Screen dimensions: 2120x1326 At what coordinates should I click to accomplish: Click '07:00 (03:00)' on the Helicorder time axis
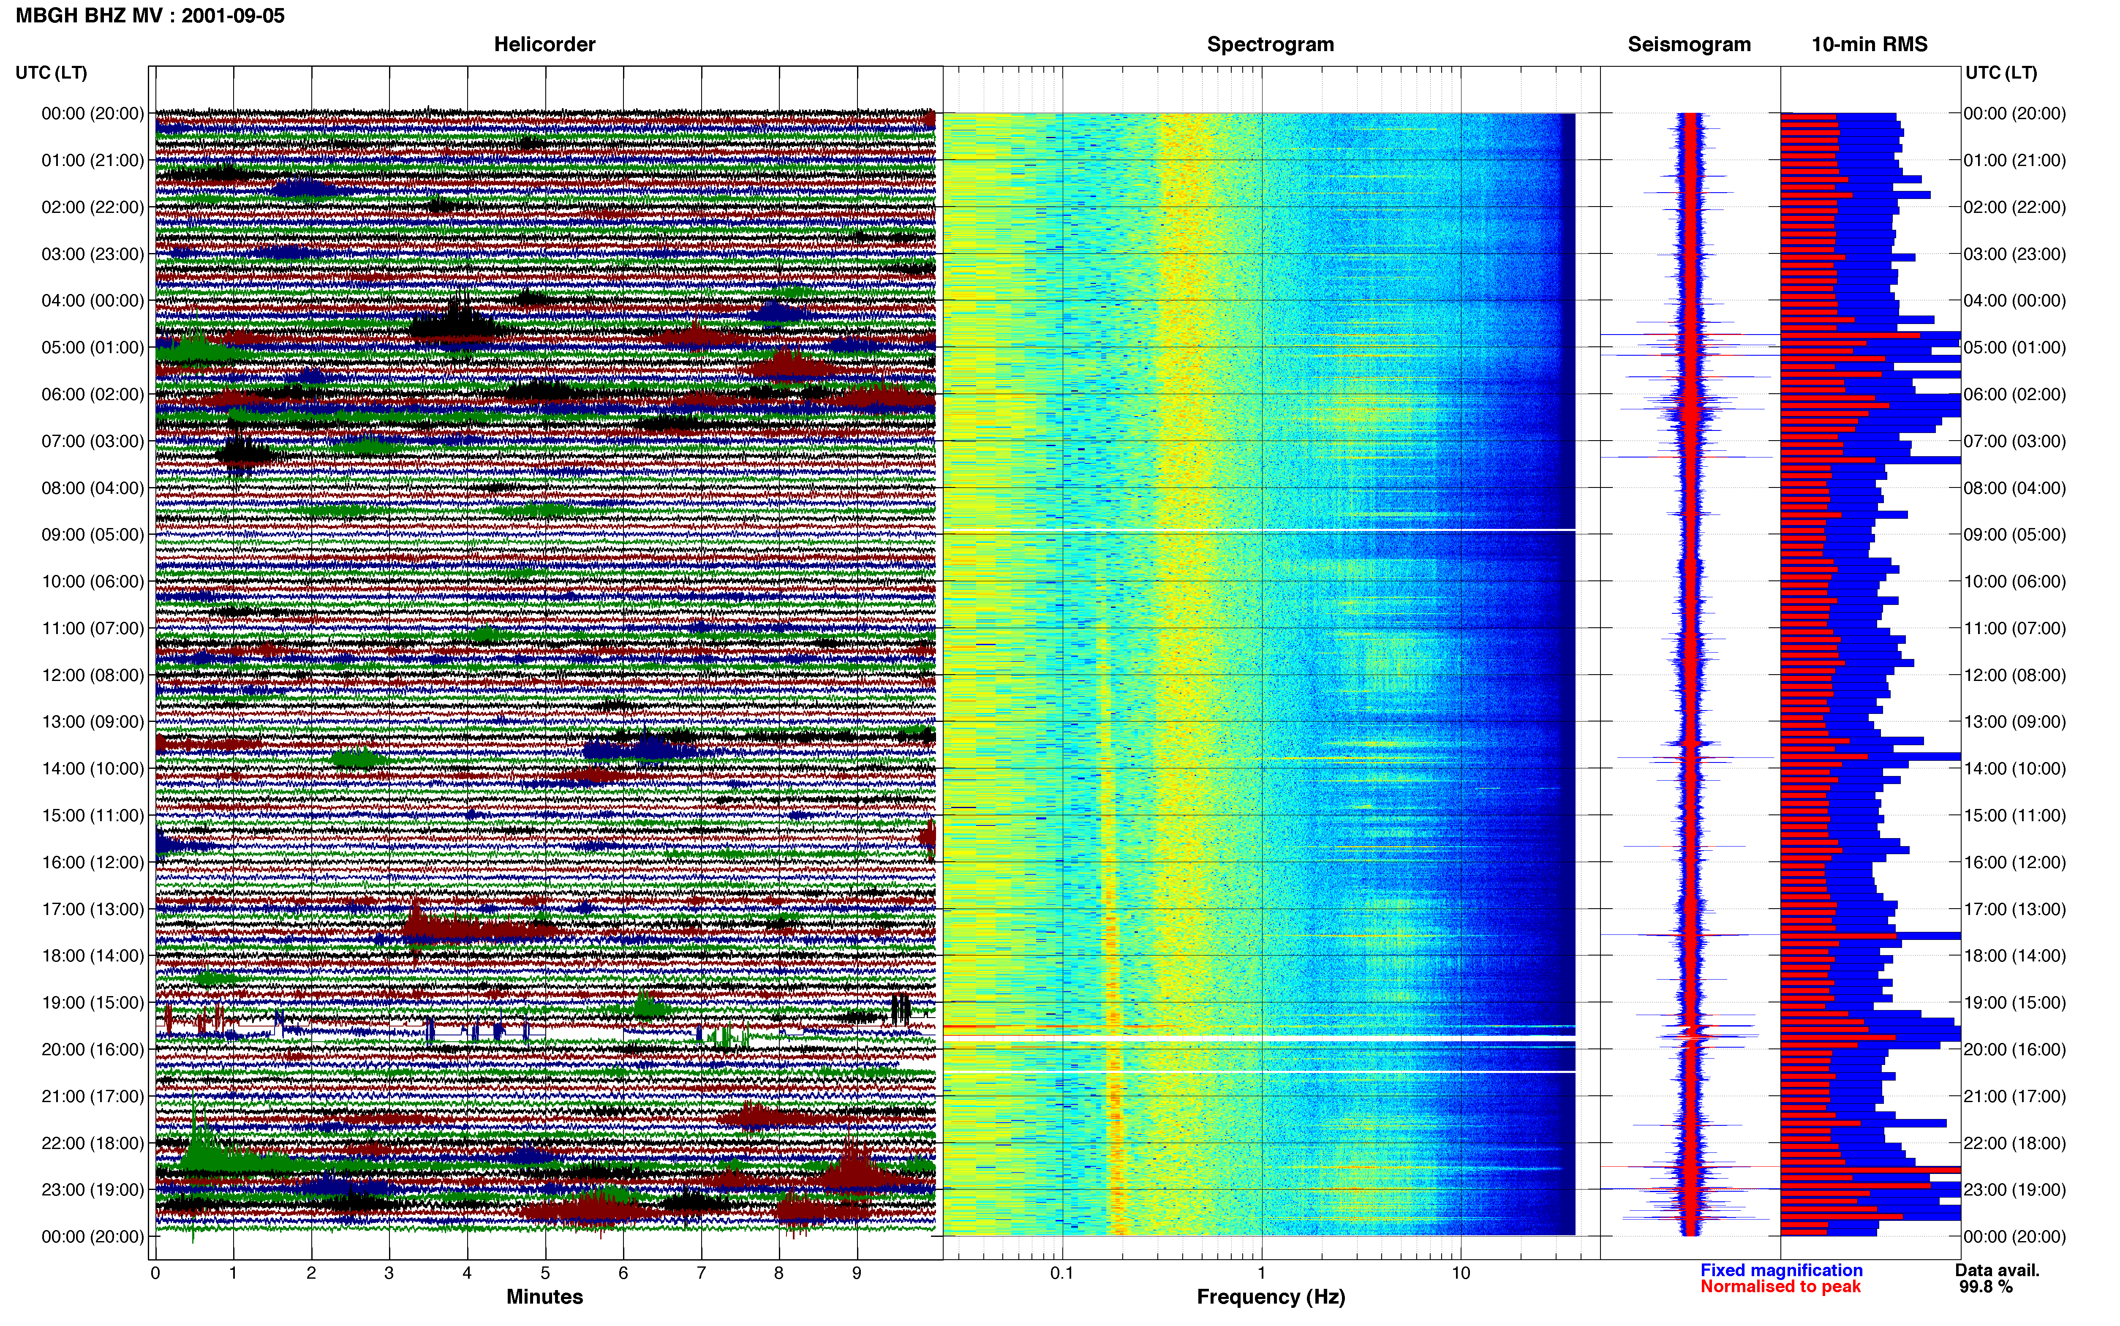[x=93, y=441]
